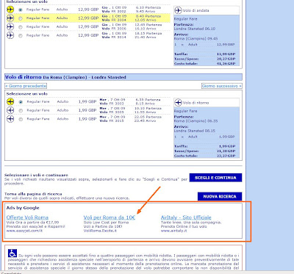Select the radio button for flight FR 3006

point(21,27)
